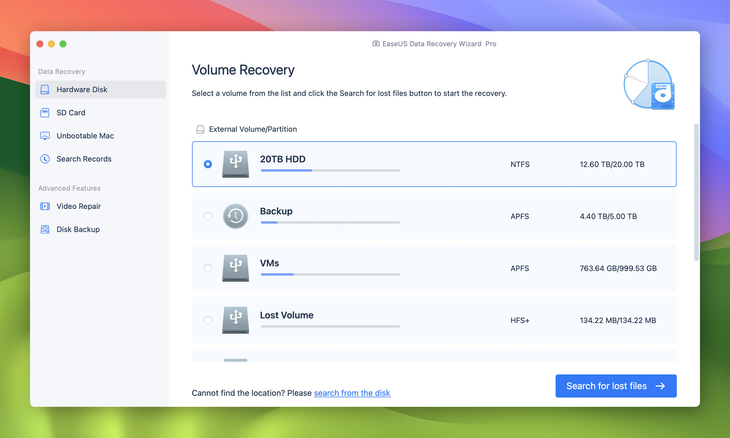Click the Hardware Disk sidebar icon
730x438 pixels.
point(45,89)
